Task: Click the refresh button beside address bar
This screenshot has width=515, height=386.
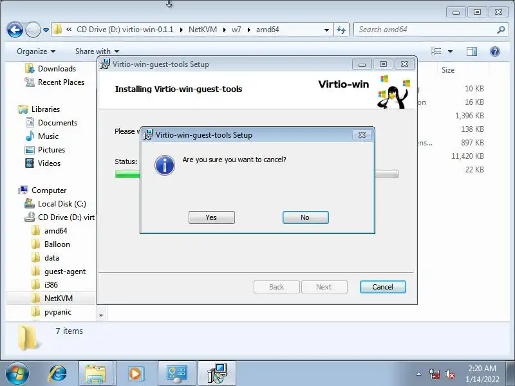Action: (x=341, y=30)
